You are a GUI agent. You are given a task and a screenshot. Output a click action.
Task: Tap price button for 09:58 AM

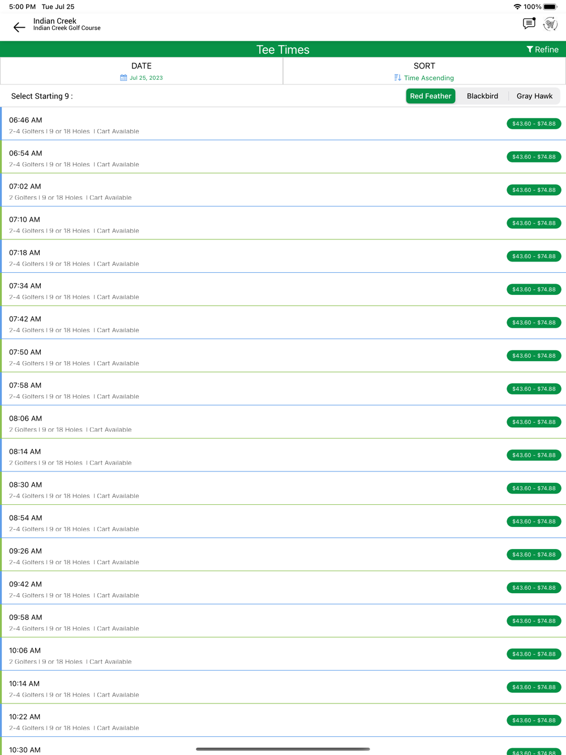click(534, 621)
